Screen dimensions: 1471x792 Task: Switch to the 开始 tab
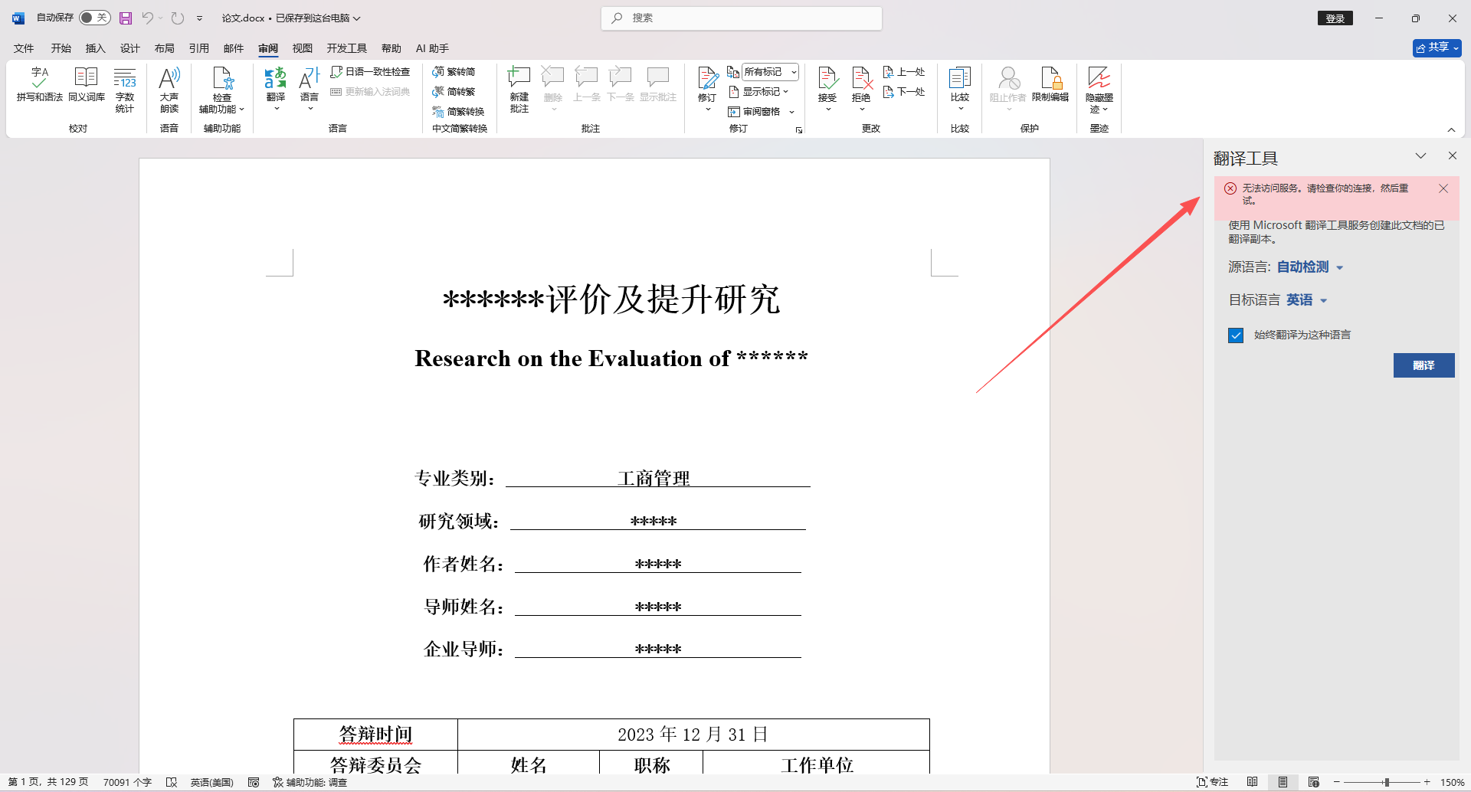(61, 48)
